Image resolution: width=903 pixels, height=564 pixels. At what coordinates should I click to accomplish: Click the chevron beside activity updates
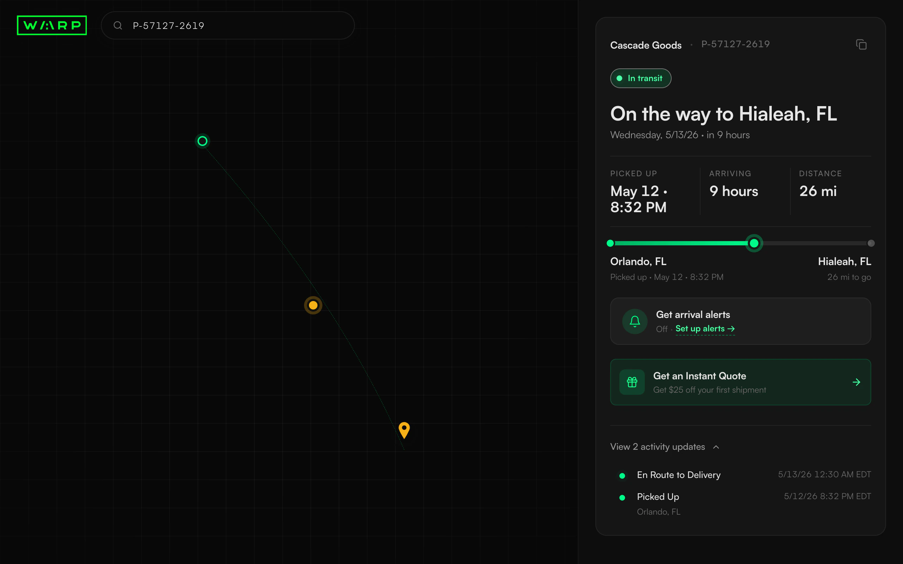(716, 447)
